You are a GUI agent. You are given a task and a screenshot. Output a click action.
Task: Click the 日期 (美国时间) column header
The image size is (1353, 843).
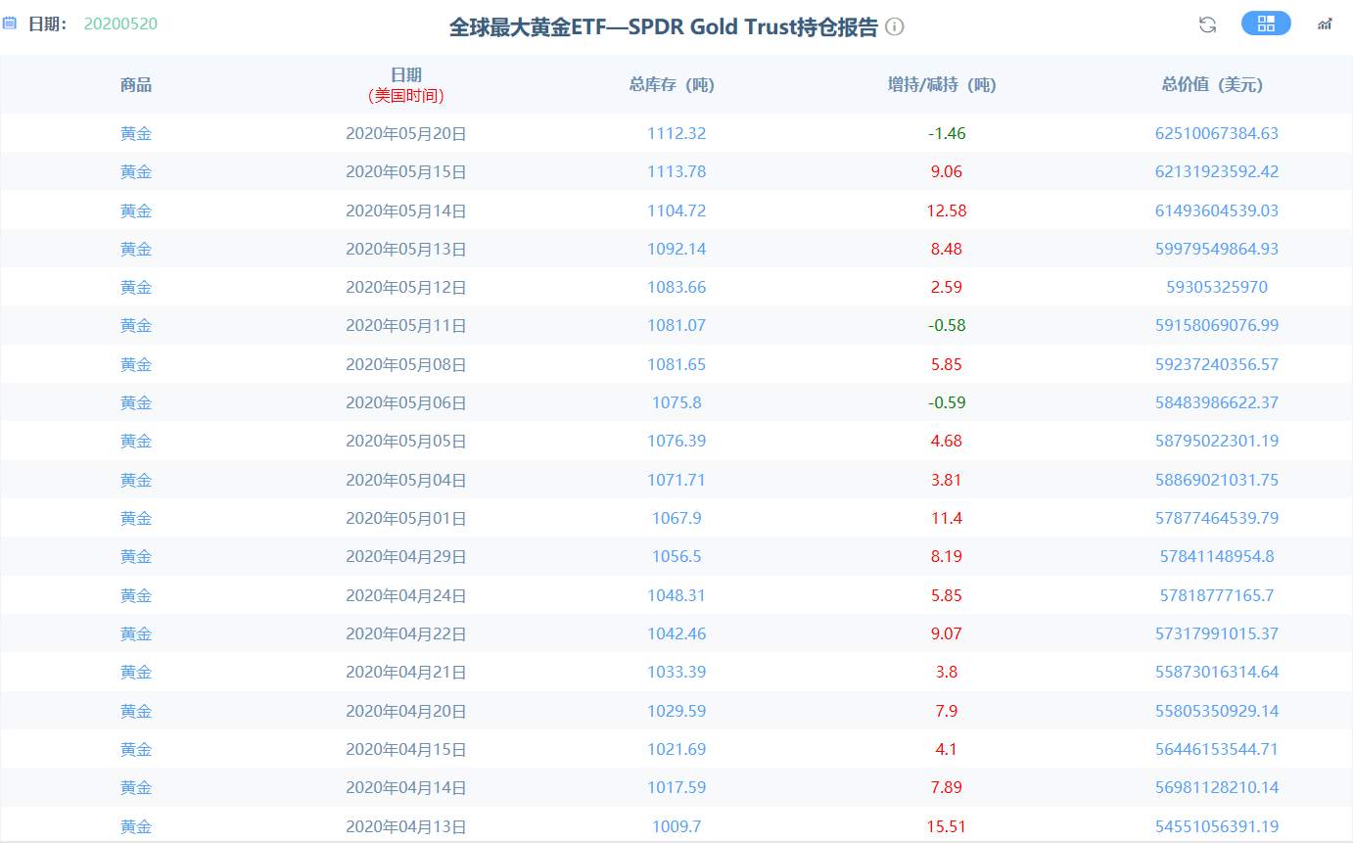click(x=406, y=85)
